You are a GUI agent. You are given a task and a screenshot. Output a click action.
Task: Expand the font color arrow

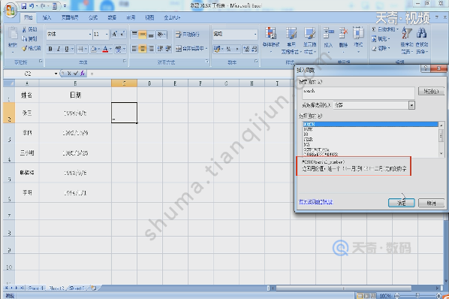[x=110, y=50]
